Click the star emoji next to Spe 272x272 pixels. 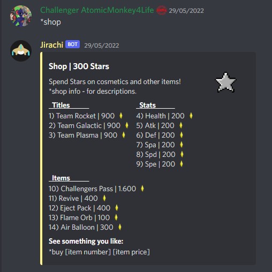(x=182, y=164)
